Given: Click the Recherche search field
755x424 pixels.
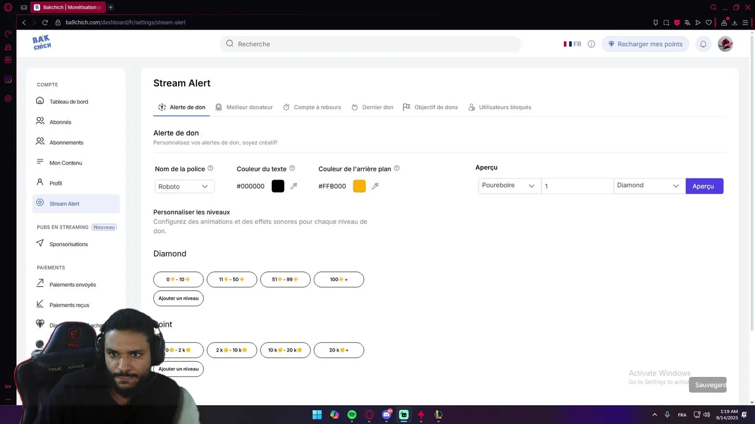Looking at the screenshot, I should [x=370, y=44].
